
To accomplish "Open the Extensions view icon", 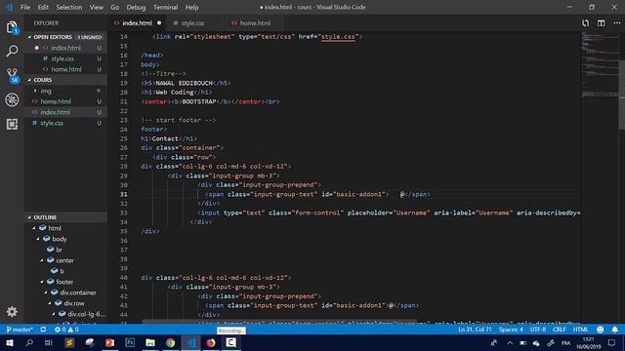I will pos(12,124).
